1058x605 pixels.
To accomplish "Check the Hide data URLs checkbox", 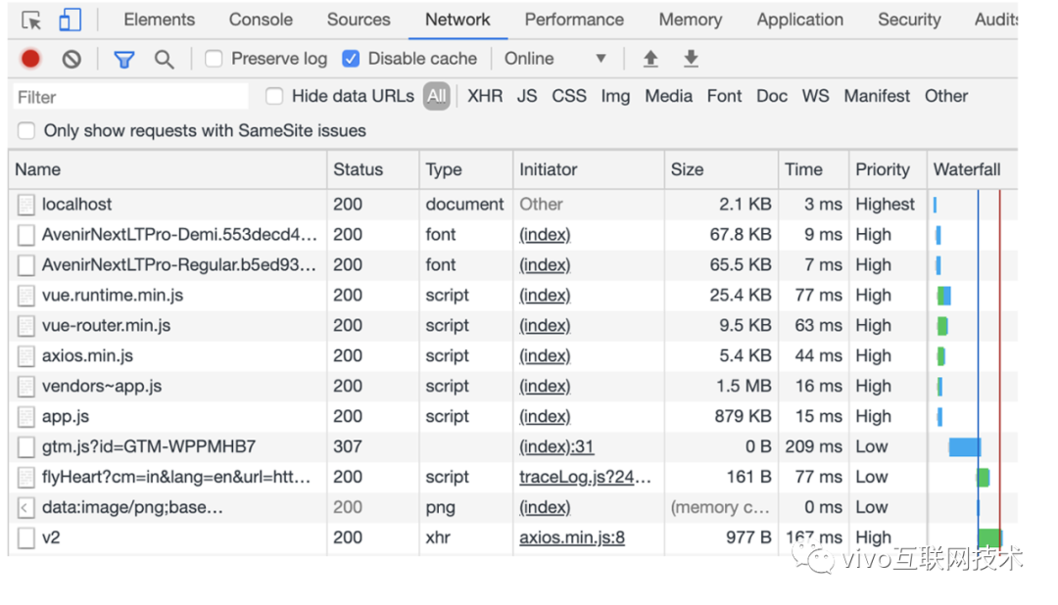I will coord(274,96).
